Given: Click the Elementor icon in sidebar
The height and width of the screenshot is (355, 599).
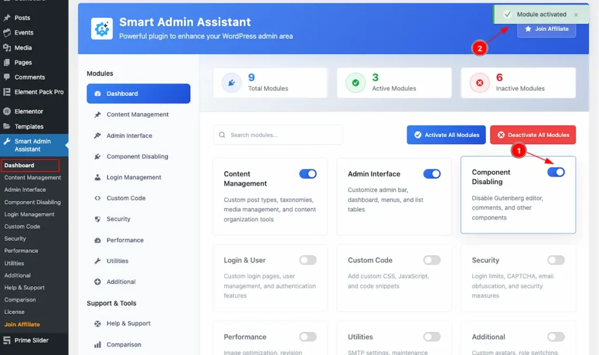Looking at the screenshot, I should [x=7, y=112].
